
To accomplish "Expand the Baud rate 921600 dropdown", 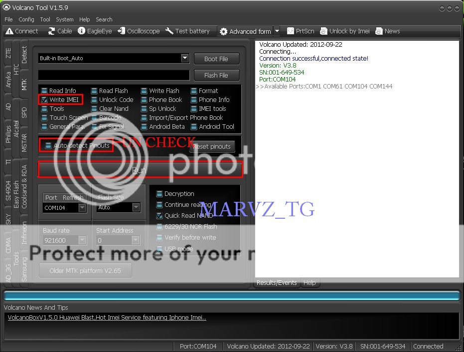I will pyautogui.click(x=82, y=240).
